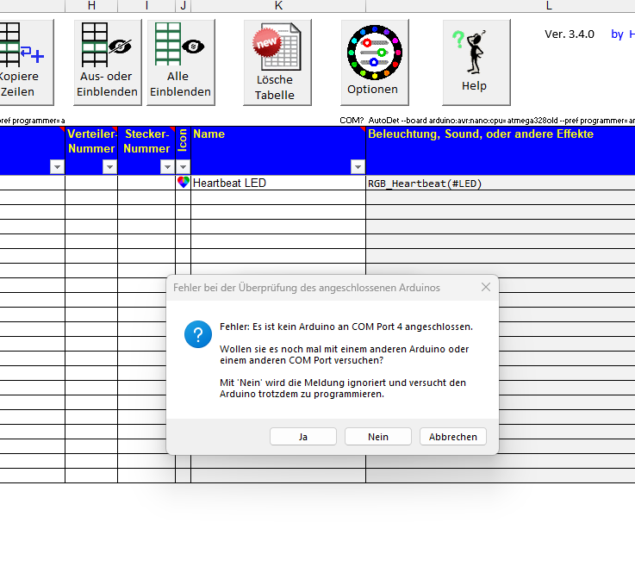The height and width of the screenshot is (585, 635).
Task: Click the blue 'by' author link
Action: [x=617, y=34]
